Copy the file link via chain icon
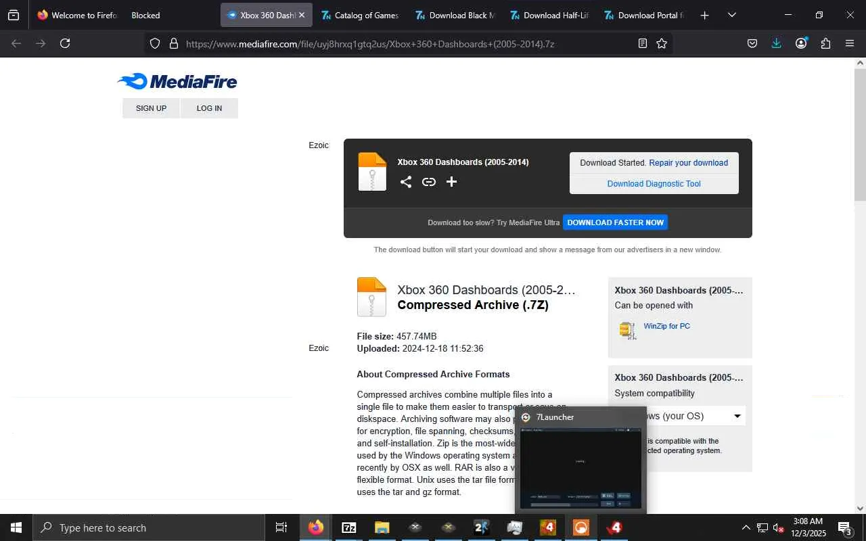Viewport: 866px width, 541px height. coord(429,181)
